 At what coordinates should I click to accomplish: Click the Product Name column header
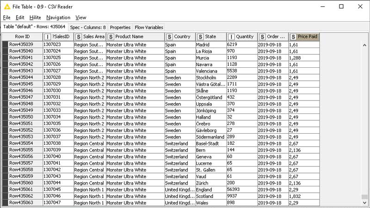pyautogui.click(x=135, y=37)
